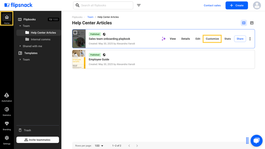The image size is (265, 149).
Task: Click the purple AI sparkle icon
Action: (163, 39)
